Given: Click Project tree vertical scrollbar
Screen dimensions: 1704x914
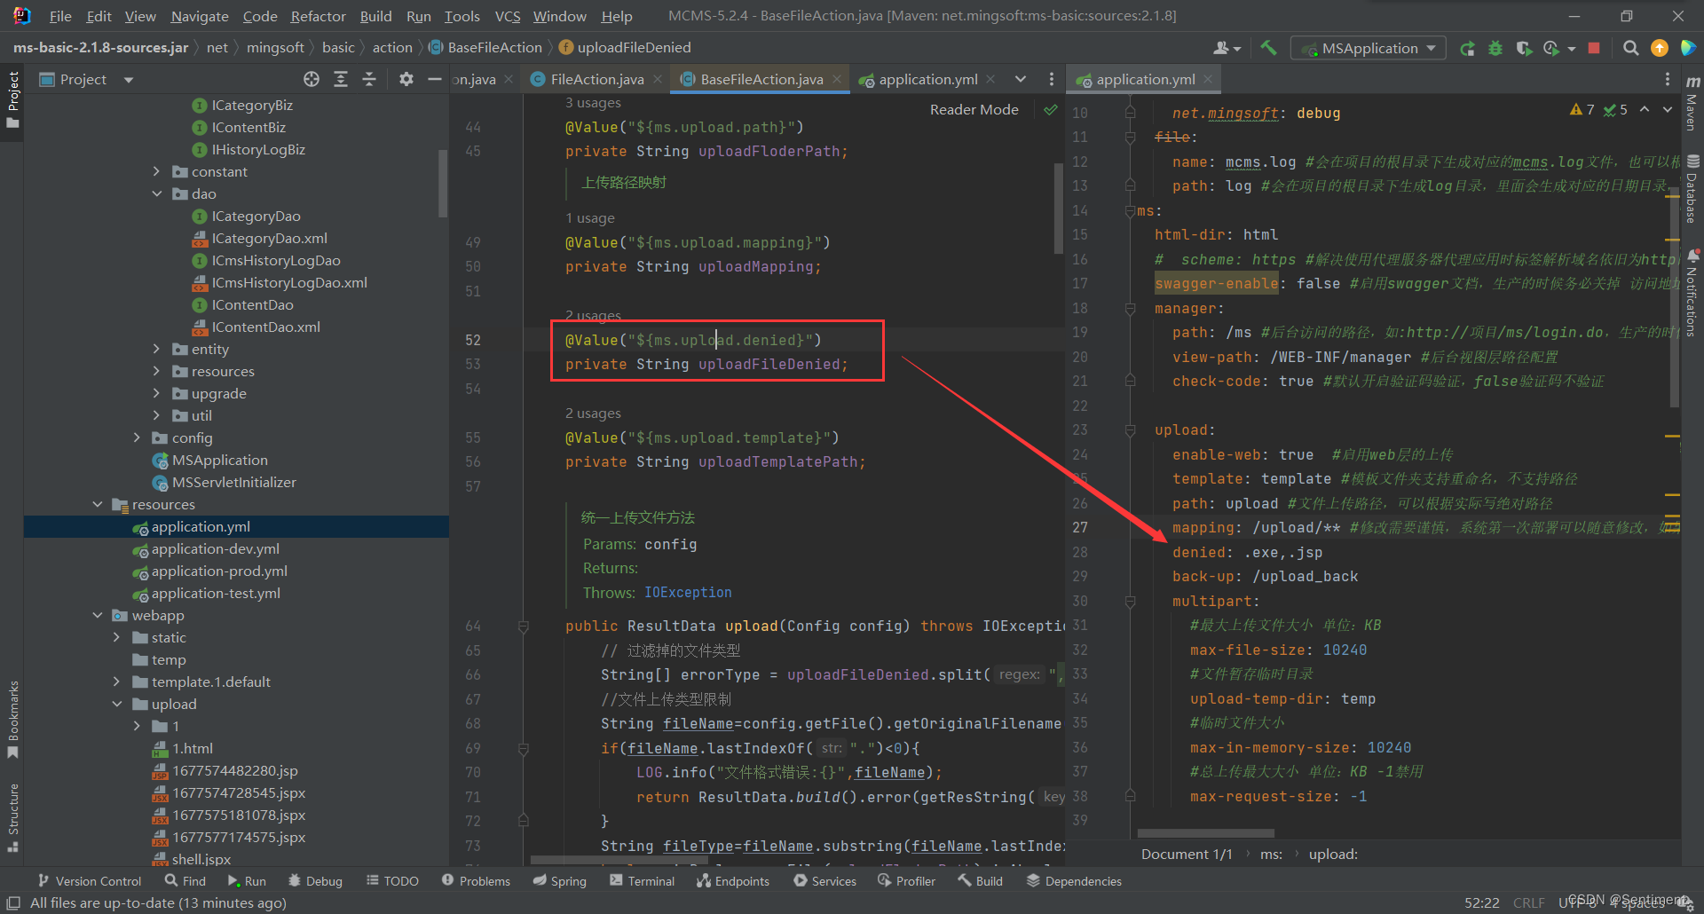Looking at the screenshot, I should 443,184.
